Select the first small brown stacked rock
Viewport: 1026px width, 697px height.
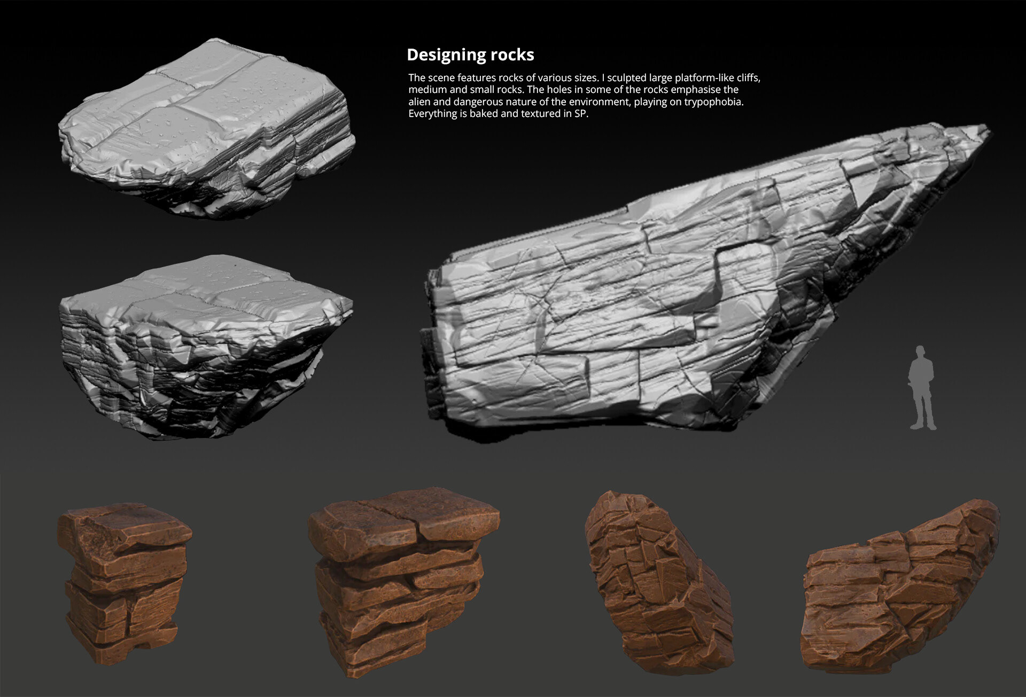125,581
